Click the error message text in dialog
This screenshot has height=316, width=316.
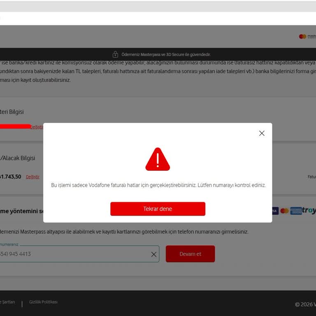pyautogui.click(x=158, y=185)
